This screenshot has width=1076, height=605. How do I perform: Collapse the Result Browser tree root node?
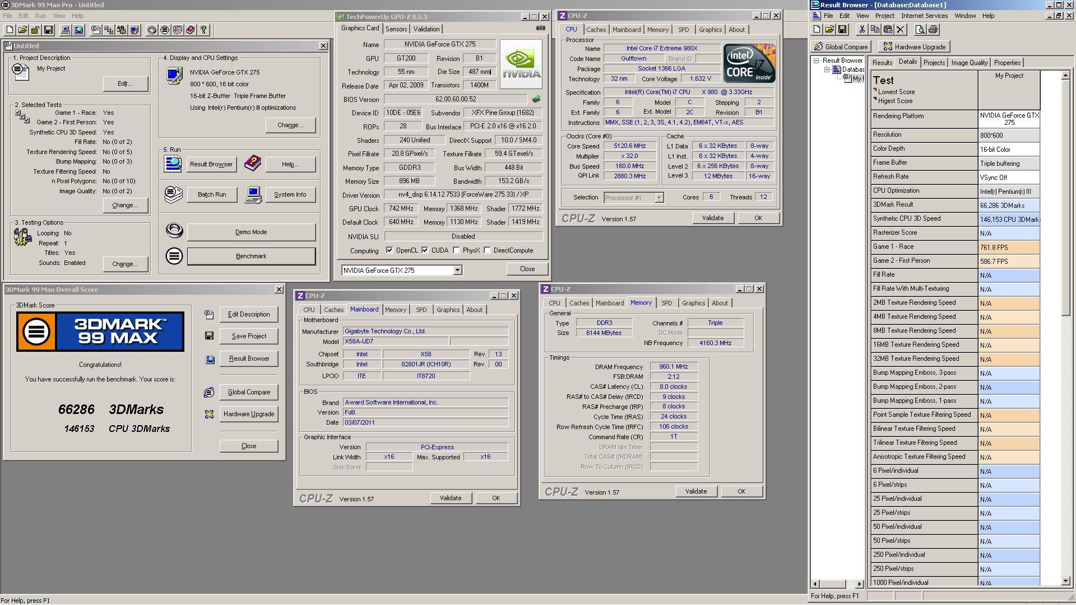point(817,61)
